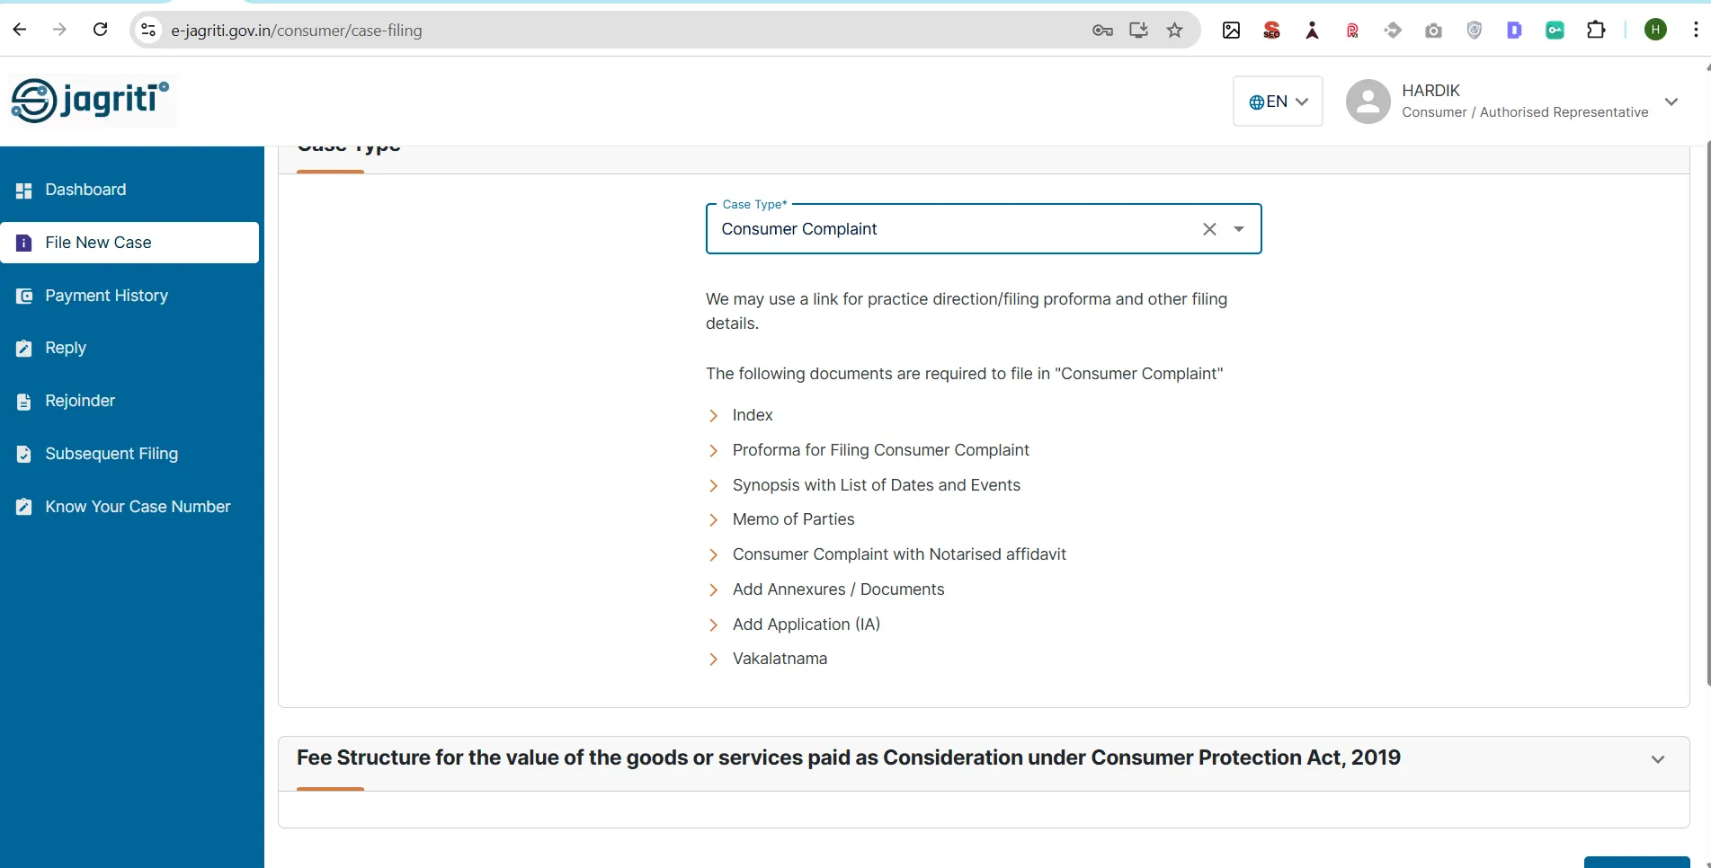This screenshot has height=868, width=1711.
Task: Click the File New Case sidebar icon
Action: [23, 243]
